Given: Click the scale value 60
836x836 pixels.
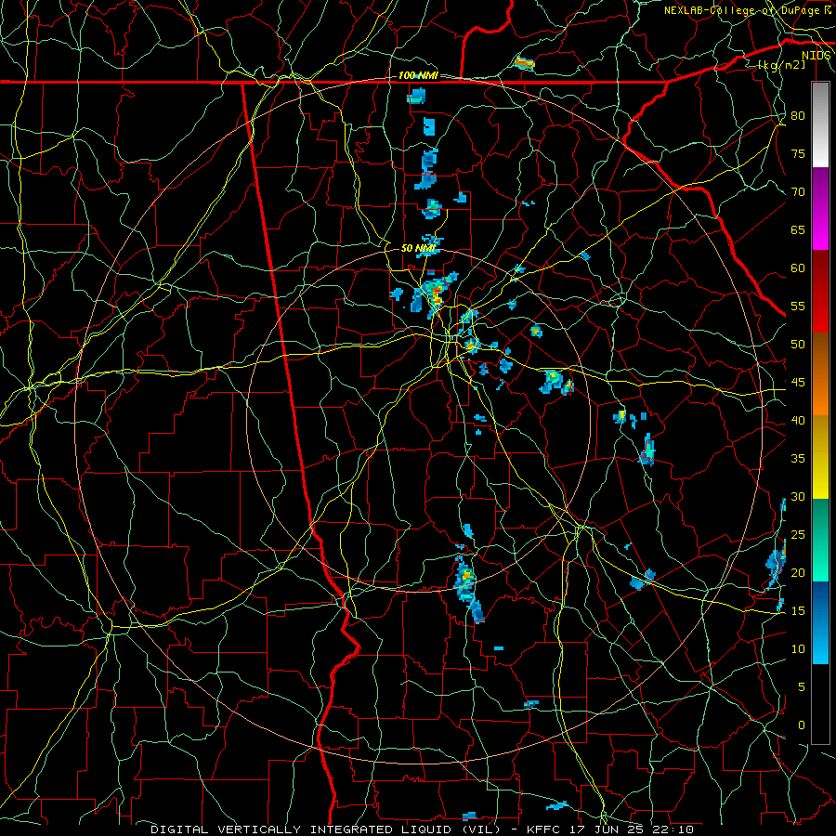Looking at the screenshot, I should [798, 268].
